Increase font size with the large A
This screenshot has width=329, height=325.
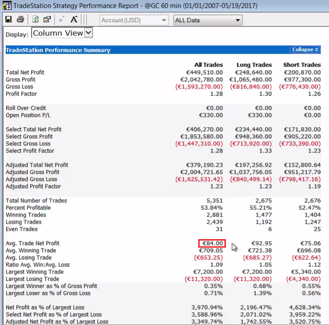coord(74,20)
